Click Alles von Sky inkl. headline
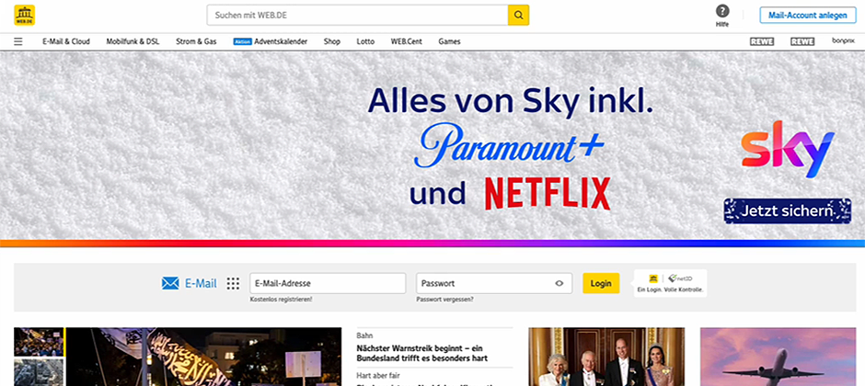Screen dimensions: 865x386 pos(511,99)
